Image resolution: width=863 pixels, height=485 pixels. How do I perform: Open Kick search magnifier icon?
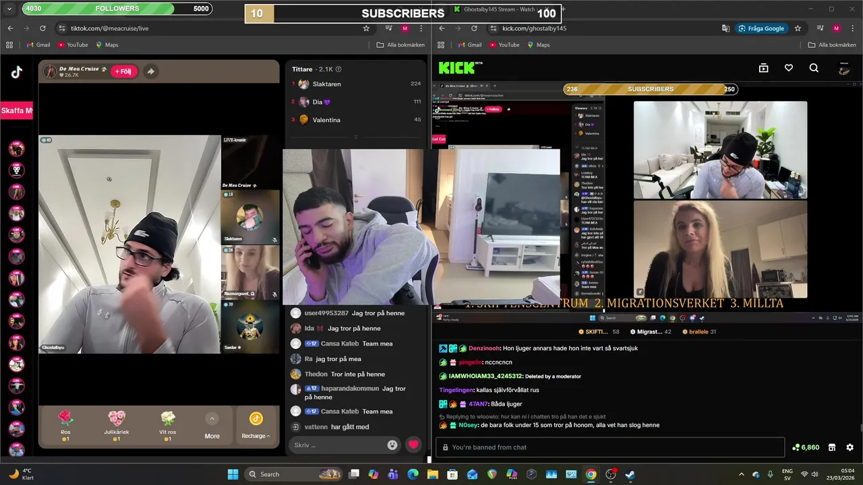pos(814,68)
